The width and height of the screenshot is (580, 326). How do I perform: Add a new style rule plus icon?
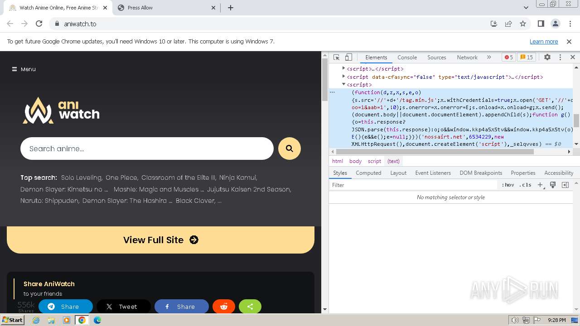[x=540, y=185]
